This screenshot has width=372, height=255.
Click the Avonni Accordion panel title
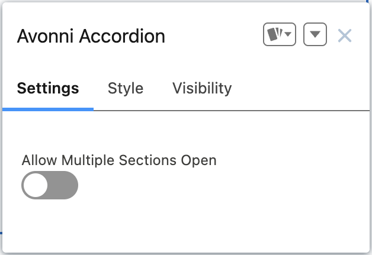pos(91,36)
